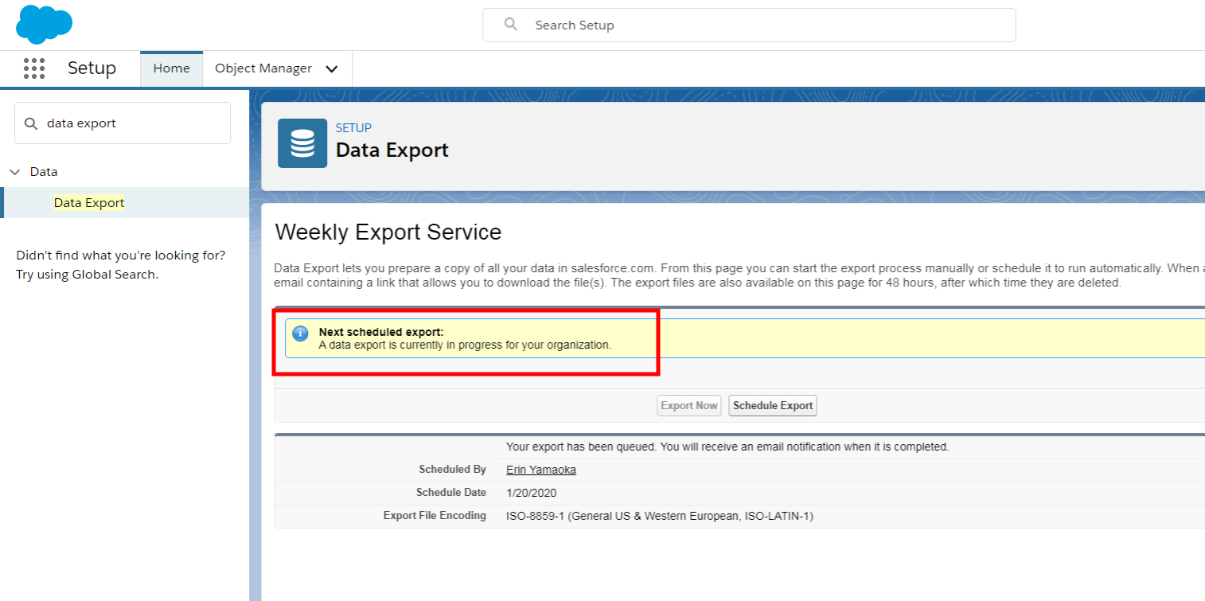Screen dimensions: 1205x601
Task: Click the Data Export database icon in header
Action: tap(302, 142)
